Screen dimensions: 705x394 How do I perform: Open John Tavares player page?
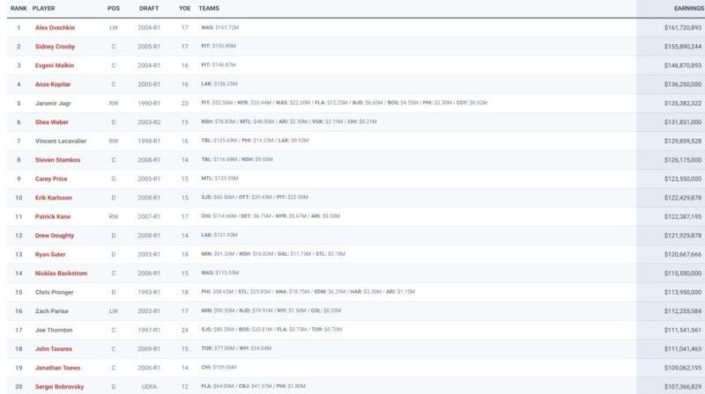(53, 349)
